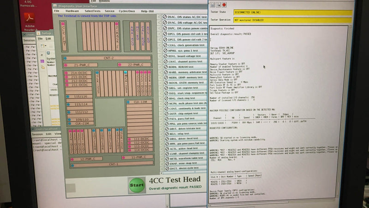Viewport: 369px width, 208px height.
Task: Toggle the CLKG clock generation test icon
Action: coord(166,45)
